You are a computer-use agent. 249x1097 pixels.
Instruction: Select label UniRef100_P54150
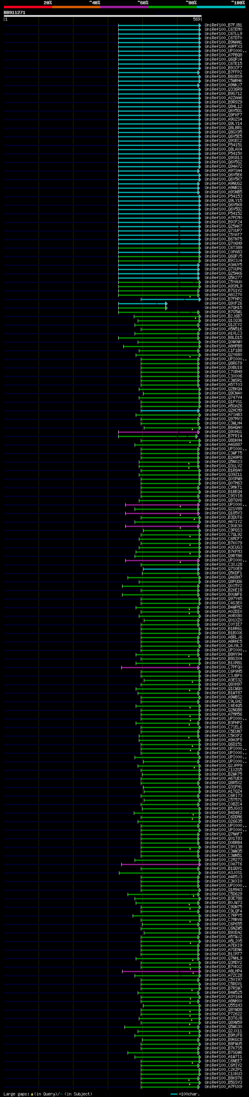pos(223,153)
